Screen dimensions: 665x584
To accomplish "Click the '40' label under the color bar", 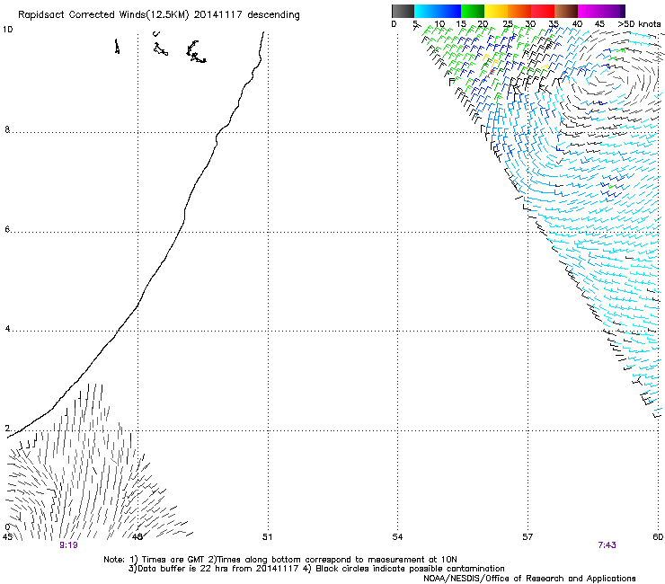I will click(x=577, y=23).
